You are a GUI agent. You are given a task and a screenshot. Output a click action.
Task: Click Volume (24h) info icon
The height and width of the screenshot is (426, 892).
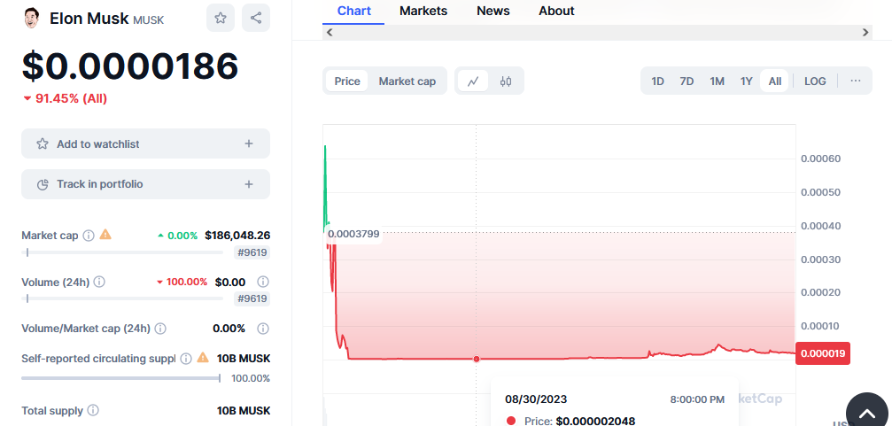99,283
